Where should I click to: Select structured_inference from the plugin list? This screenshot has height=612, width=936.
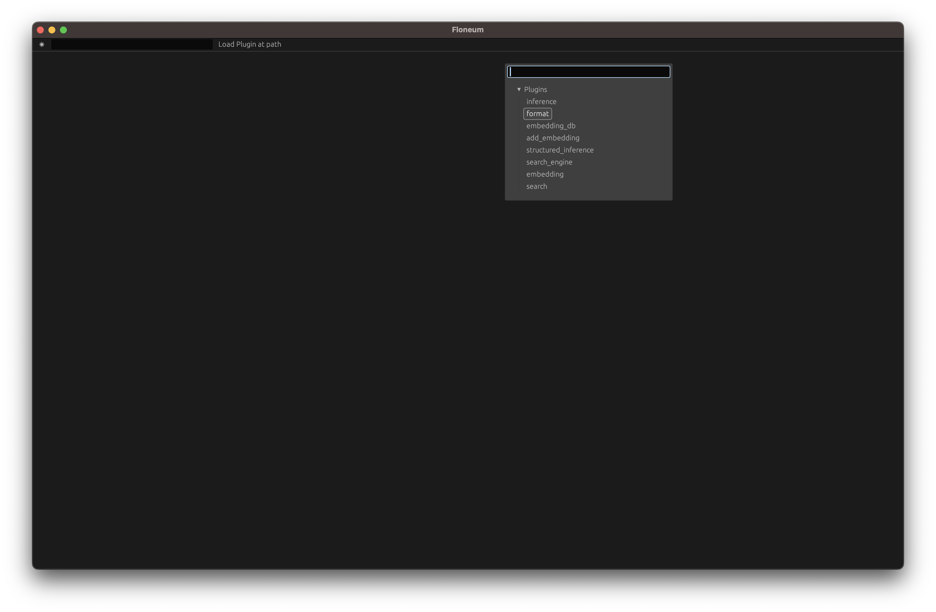click(560, 150)
